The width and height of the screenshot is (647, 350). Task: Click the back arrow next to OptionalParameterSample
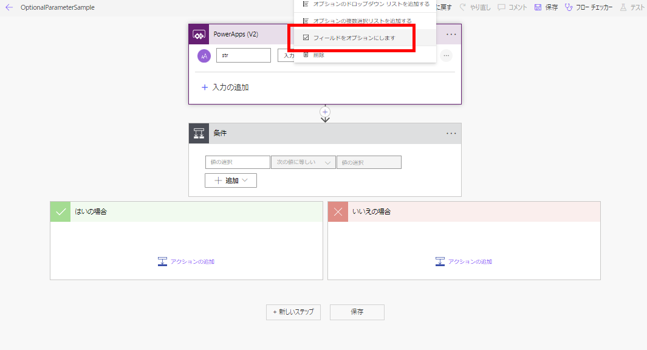click(x=9, y=7)
